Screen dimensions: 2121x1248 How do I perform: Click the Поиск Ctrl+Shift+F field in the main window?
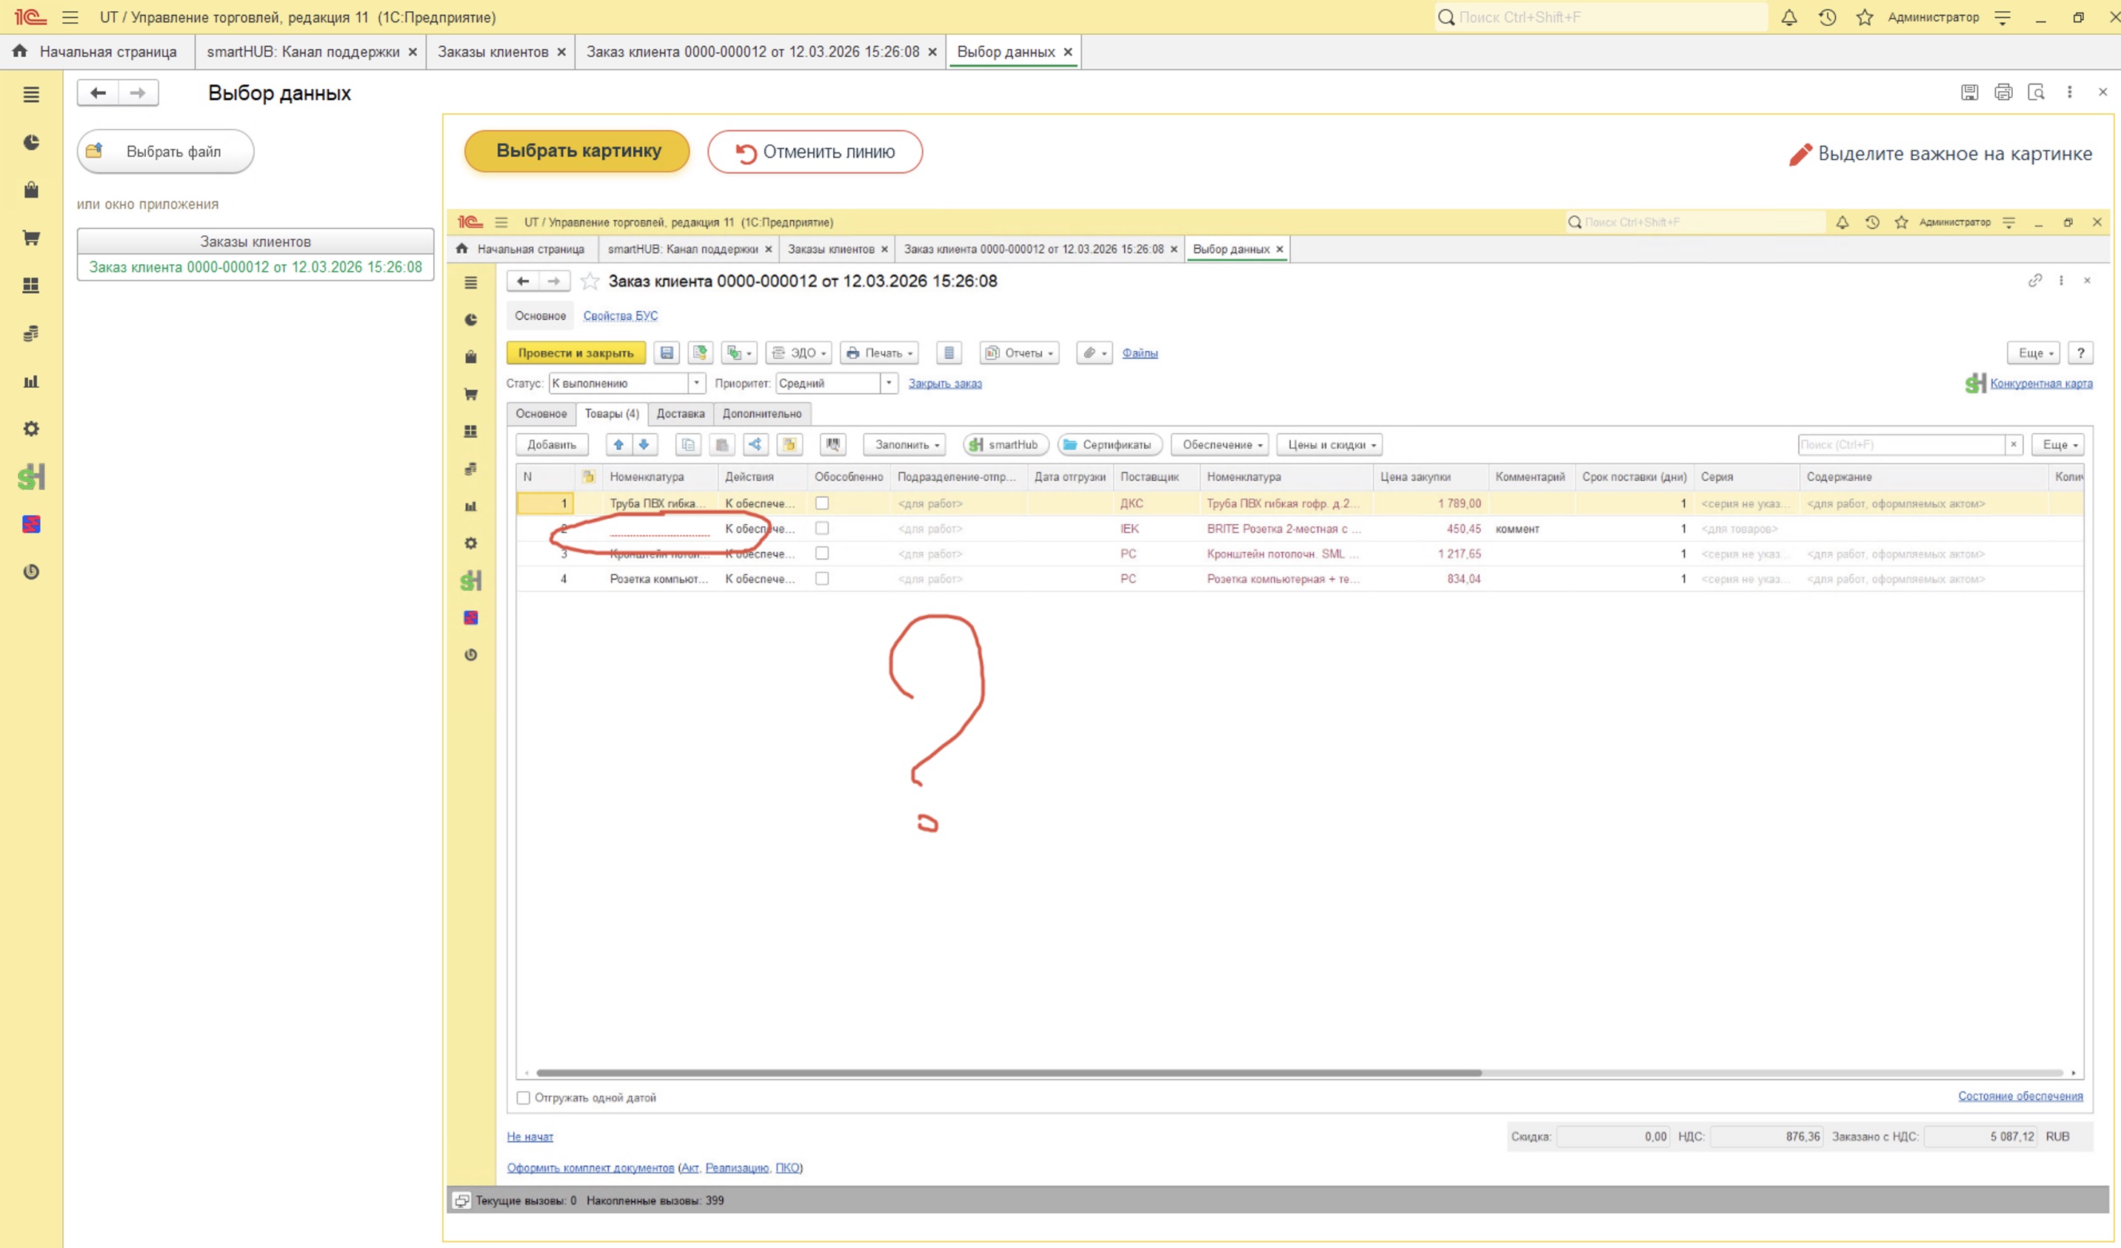[1603, 17]
